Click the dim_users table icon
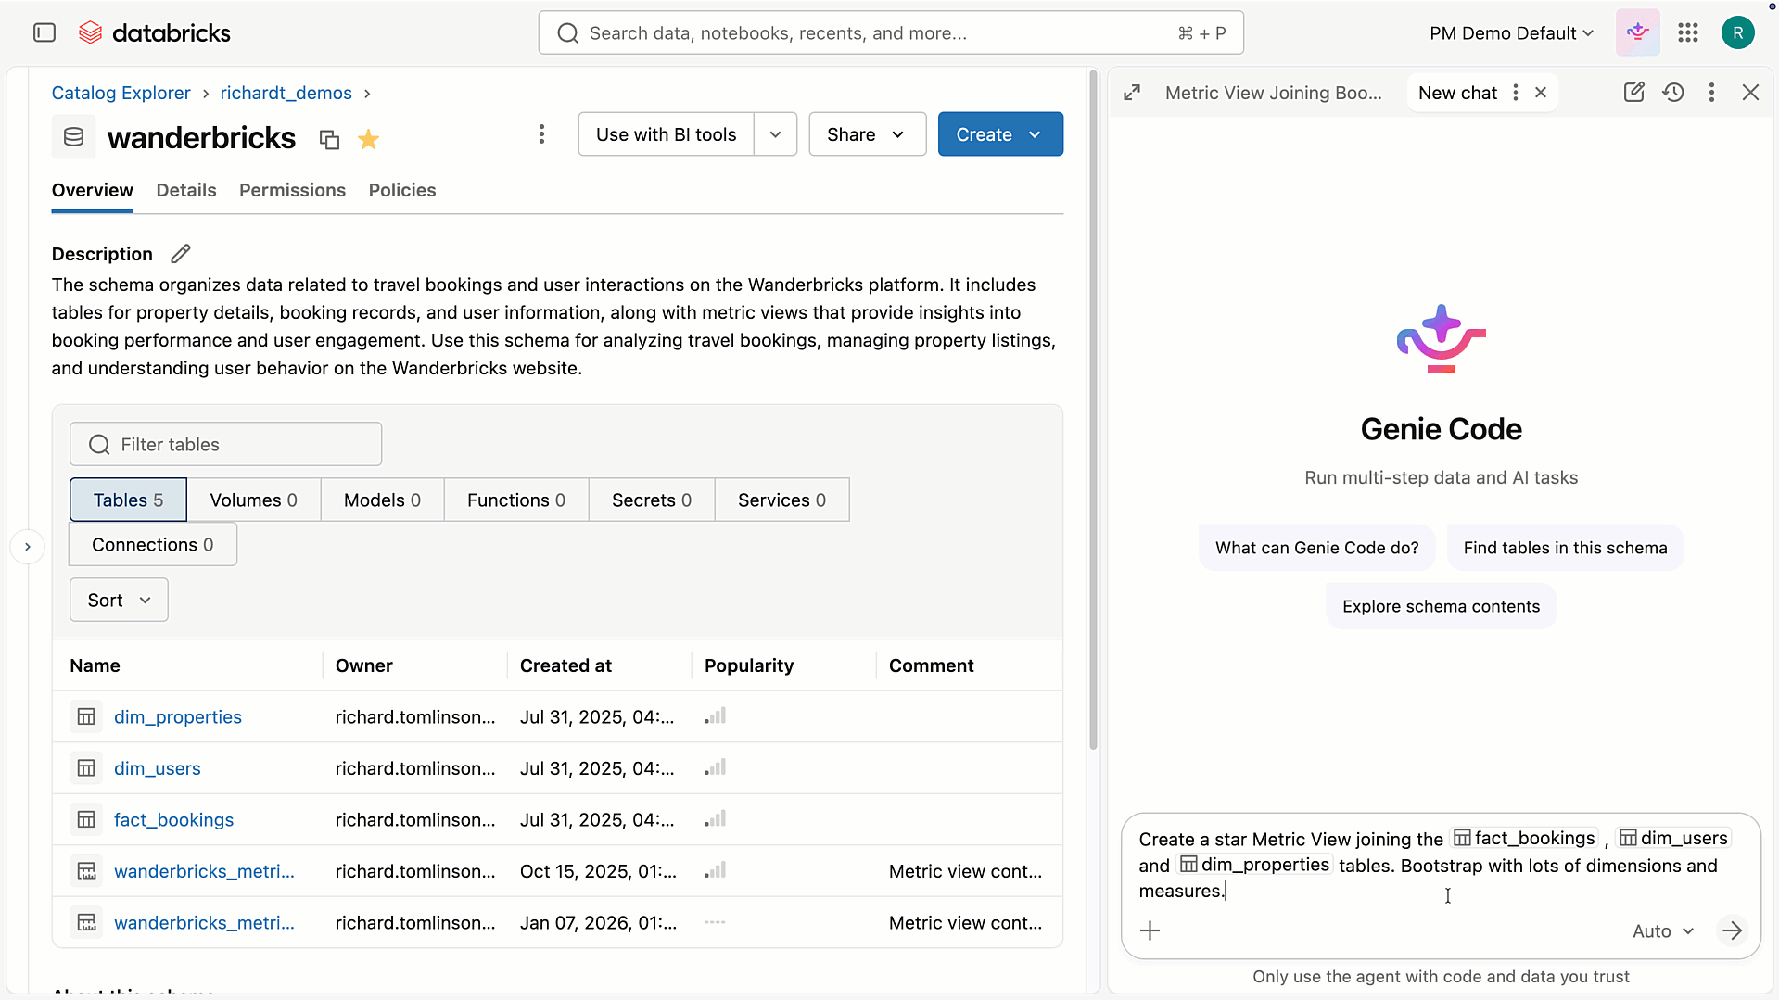Image resolution: width=1779 pixels, height=1000 pixels. [86, 768]
